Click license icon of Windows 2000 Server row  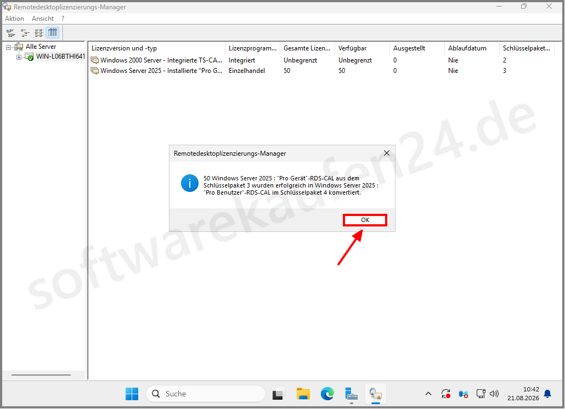[95, 60]
